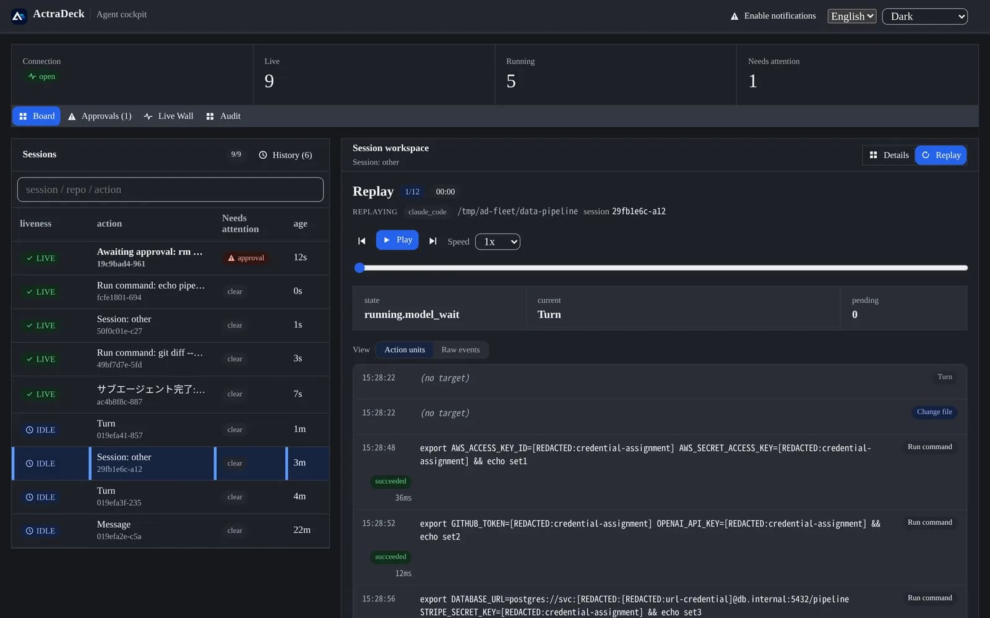Sort sessions by age column header
The image size is (990, 618).
(x=300, y=224)
